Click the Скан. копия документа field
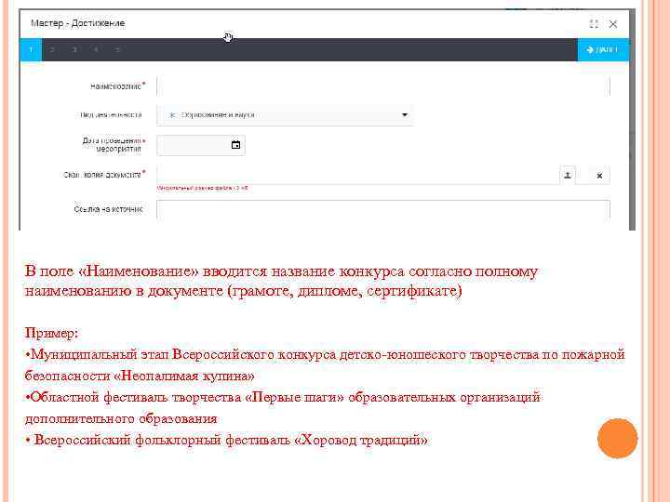 point(358,175)
